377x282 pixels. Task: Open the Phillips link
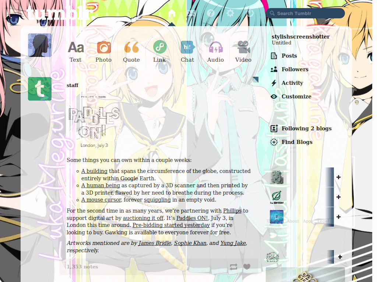(232, 211)
